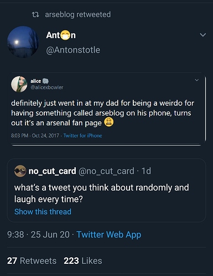Click the retweet icon beside arseblog retweeted
The height and width of the screenshot is (276, 213).
pos(35,14)
